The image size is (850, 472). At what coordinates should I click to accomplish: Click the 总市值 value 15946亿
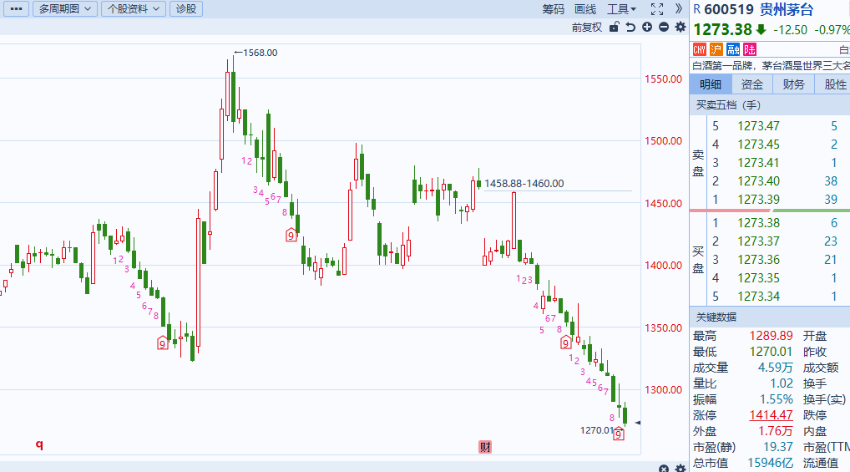pyautogui.click(x=771, y=463)
